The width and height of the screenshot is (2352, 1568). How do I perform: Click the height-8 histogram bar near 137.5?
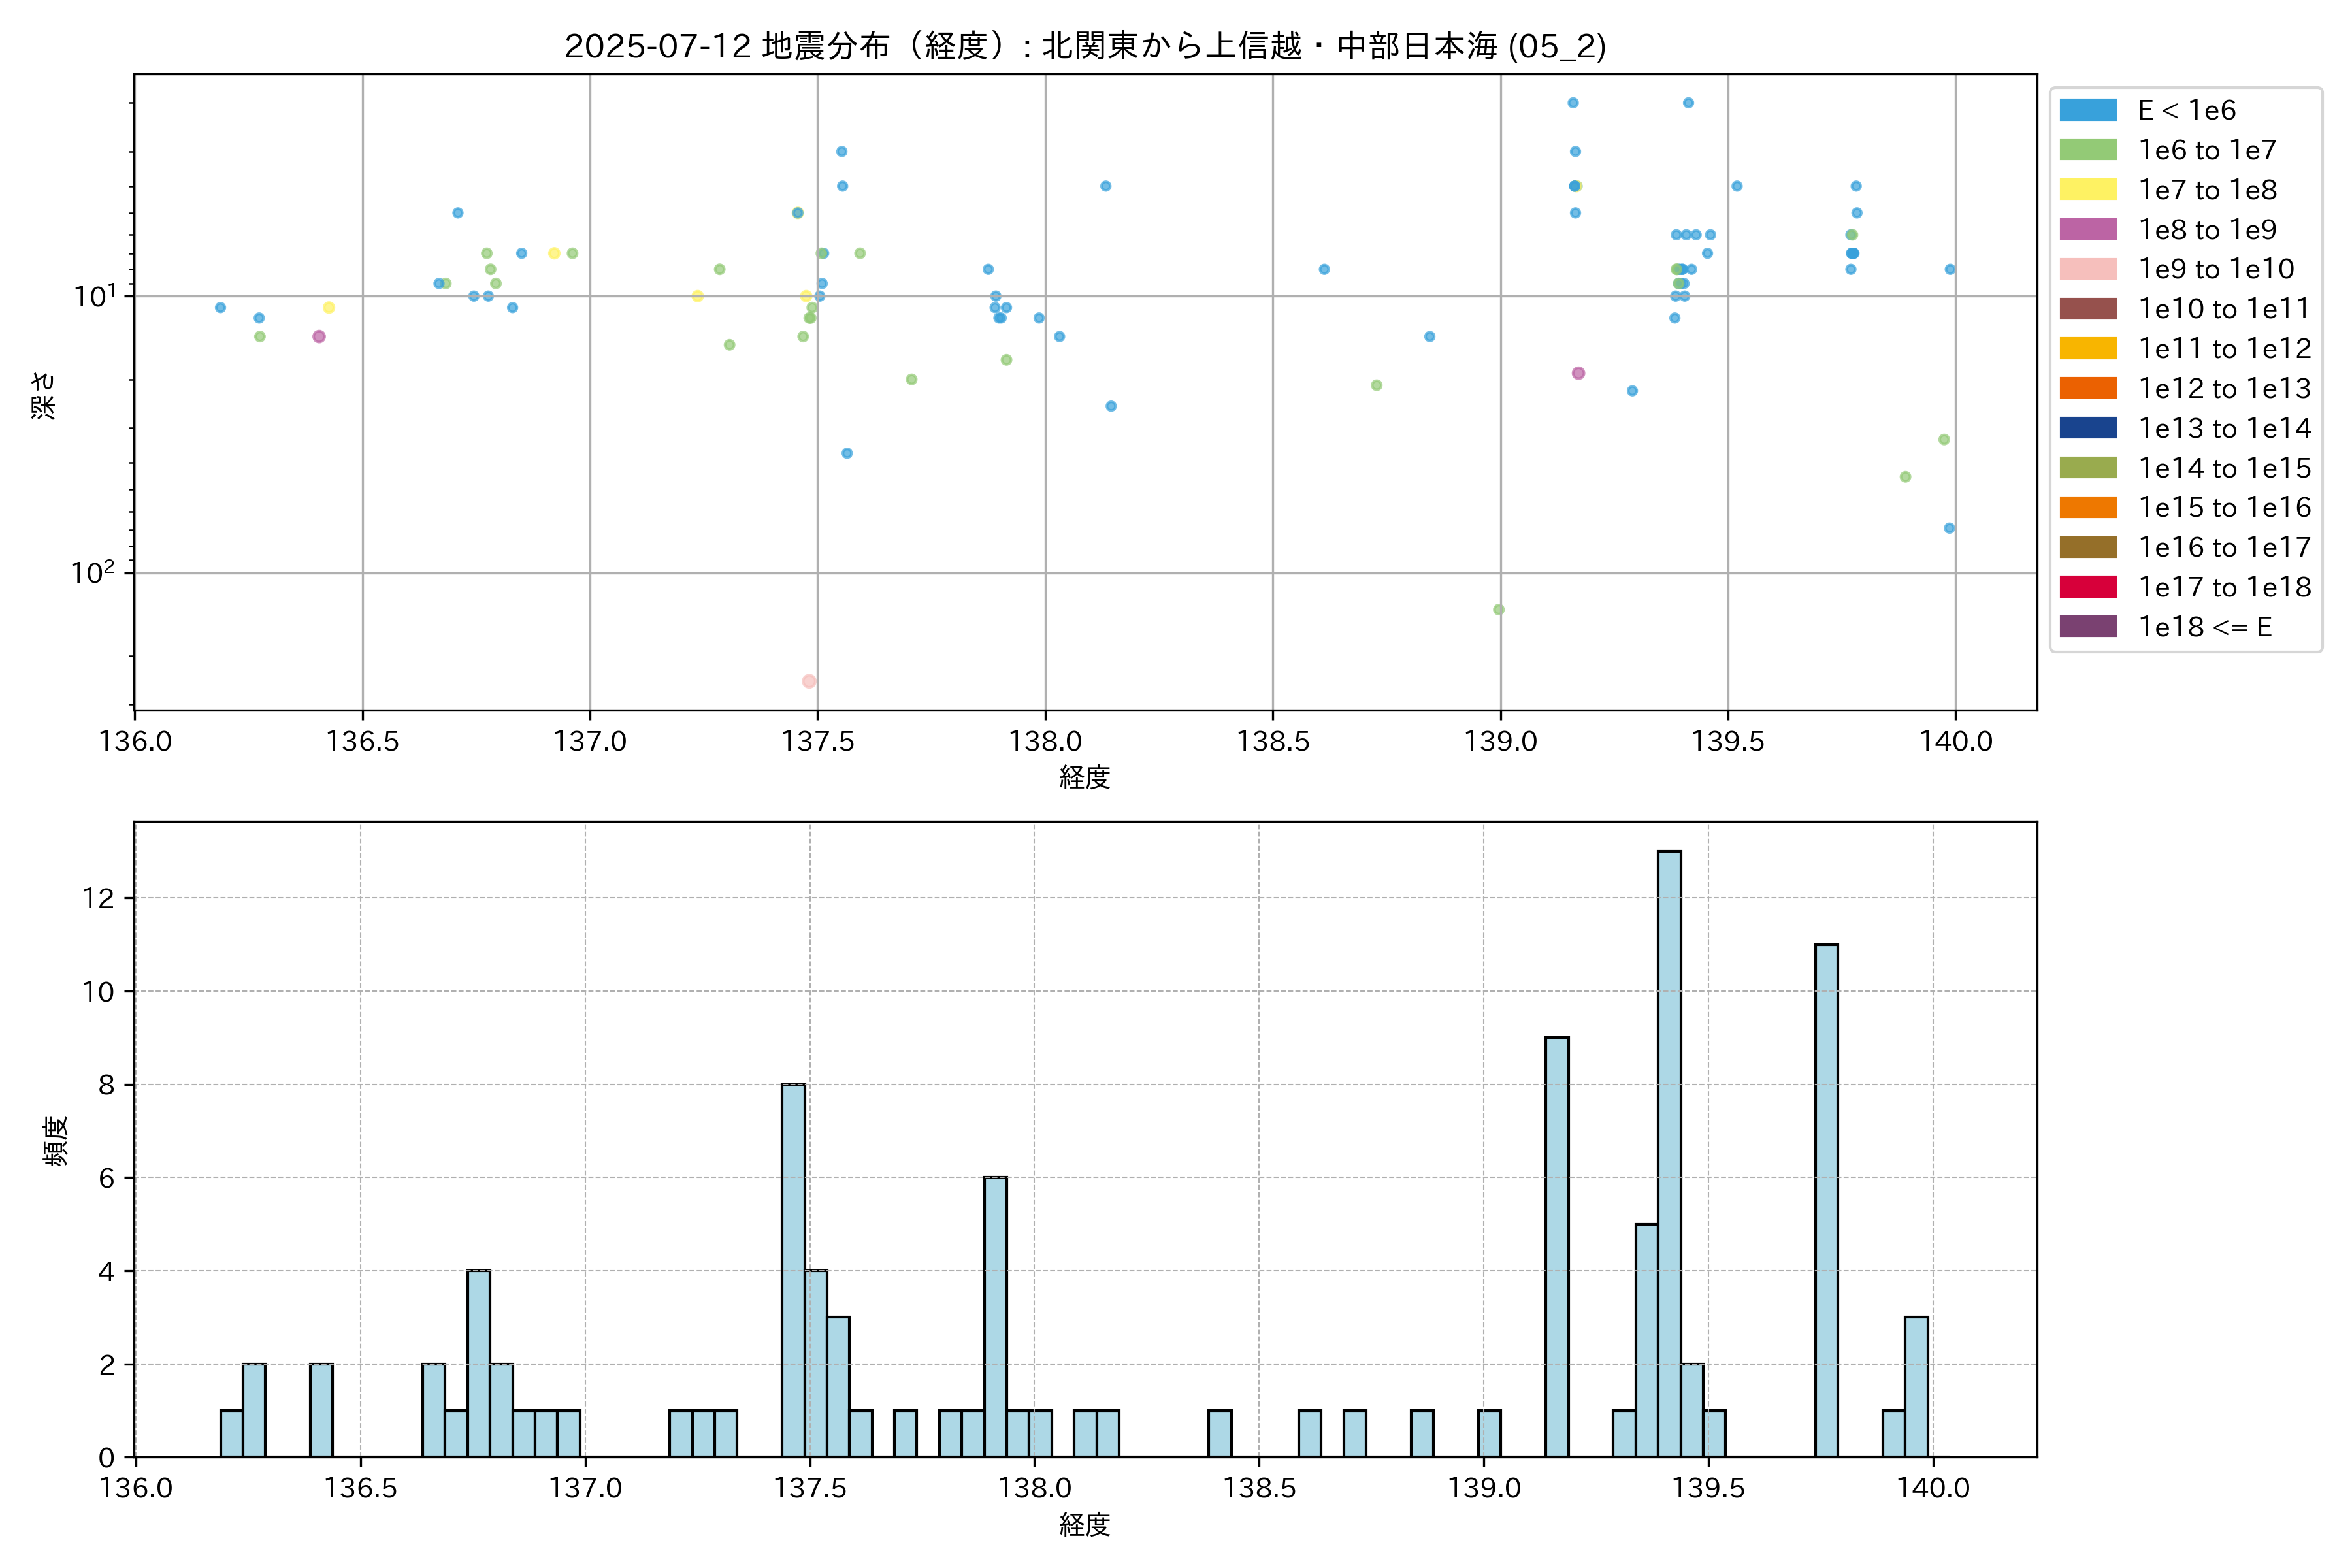click(793, 1270)
